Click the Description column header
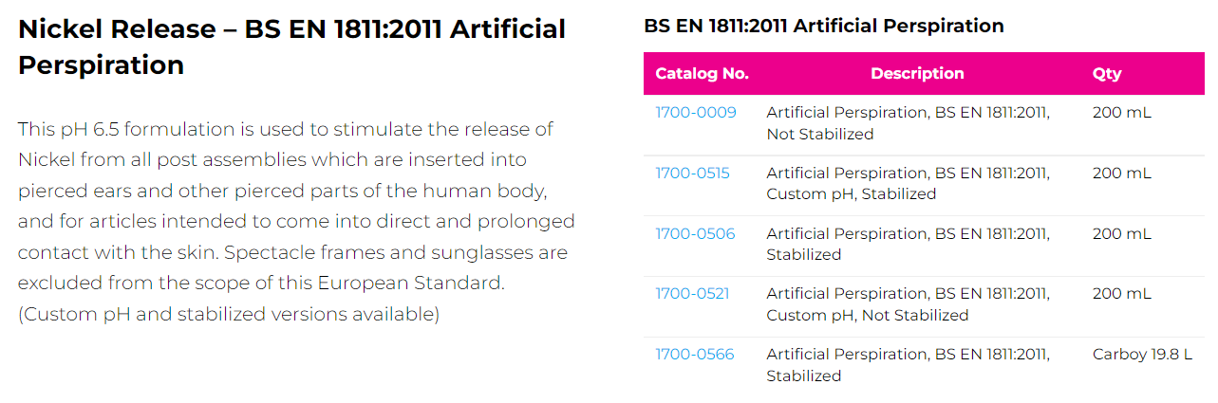 click(x=917, y=74)
